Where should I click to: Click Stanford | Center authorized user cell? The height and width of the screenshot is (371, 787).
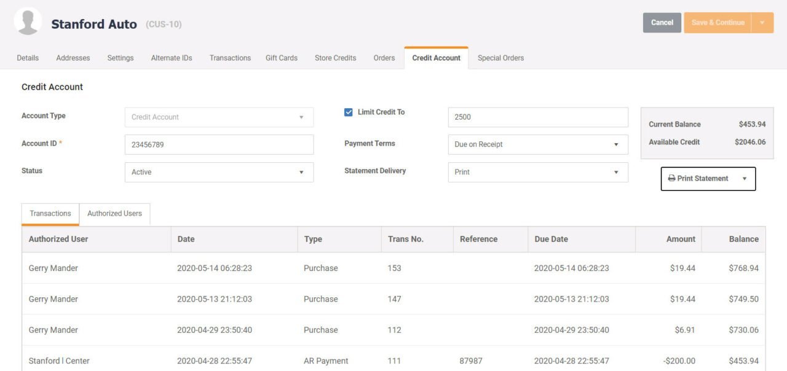pyautogui.click(x=59, y=361)
